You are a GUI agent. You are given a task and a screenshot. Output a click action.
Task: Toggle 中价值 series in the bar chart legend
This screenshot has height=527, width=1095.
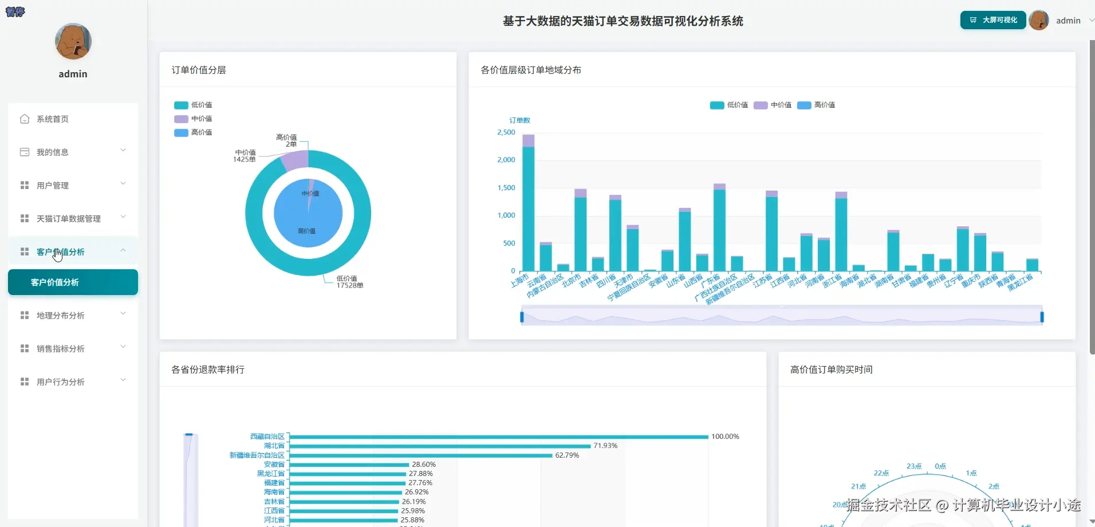coord(773,105)
